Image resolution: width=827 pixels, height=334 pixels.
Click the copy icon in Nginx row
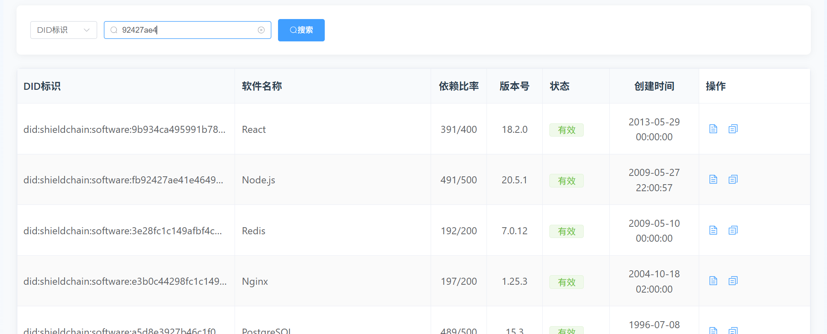733,281
